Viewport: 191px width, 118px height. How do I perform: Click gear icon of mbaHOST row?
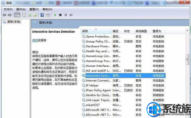coord(84,105)
